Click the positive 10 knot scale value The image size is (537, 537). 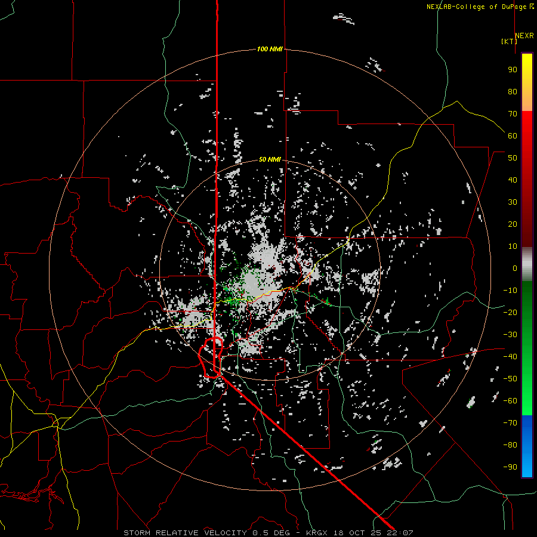pyautogui.click(x=513, y=246)
